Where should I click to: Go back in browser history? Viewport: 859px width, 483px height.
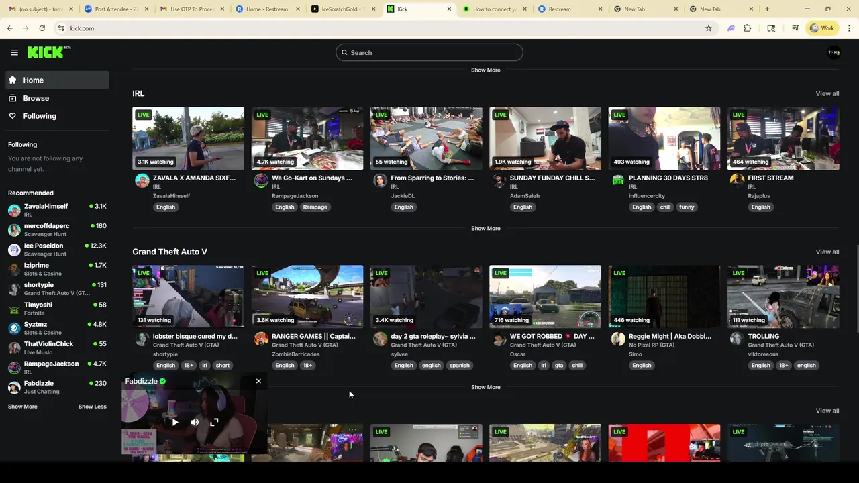tap(9, 28)
